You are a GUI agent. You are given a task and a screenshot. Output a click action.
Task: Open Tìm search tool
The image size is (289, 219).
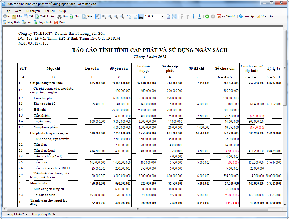point(63,16)
